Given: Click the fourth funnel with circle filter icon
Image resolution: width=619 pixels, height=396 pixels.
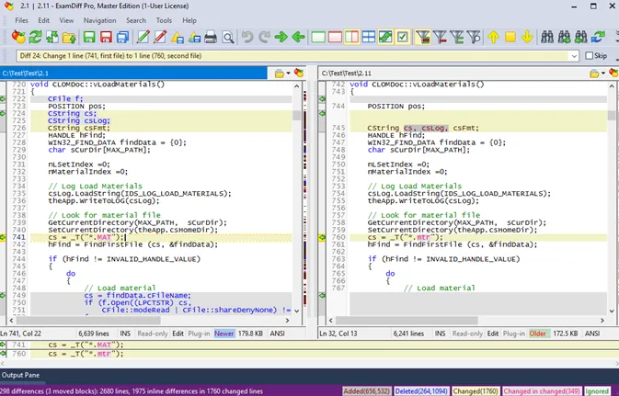Looking at the screenshot, I should coord(474,37).
